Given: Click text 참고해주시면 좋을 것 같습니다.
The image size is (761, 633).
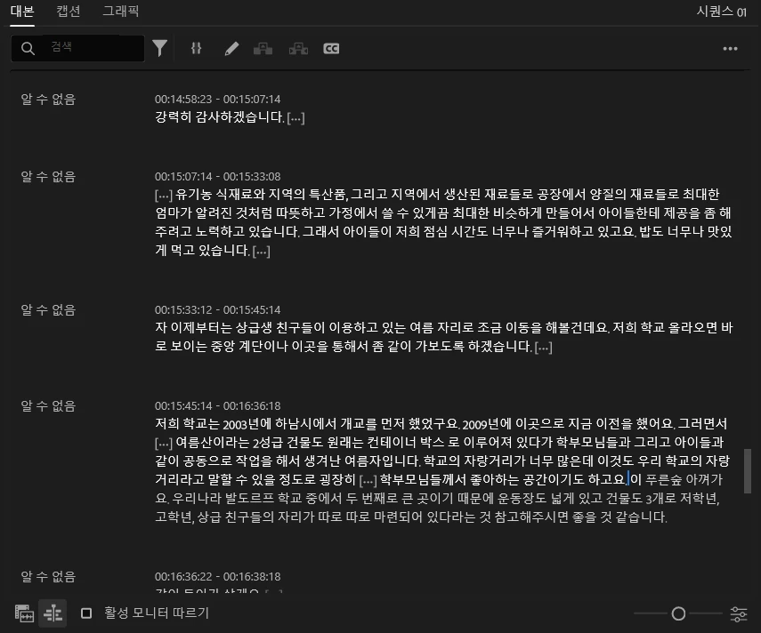Looking at the screenshot, I should coord(580,517).
